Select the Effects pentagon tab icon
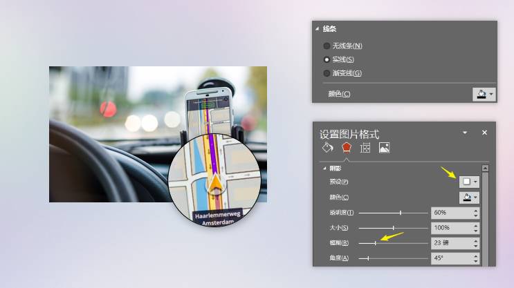Screen dimensions: 514x288 [347, 148]
